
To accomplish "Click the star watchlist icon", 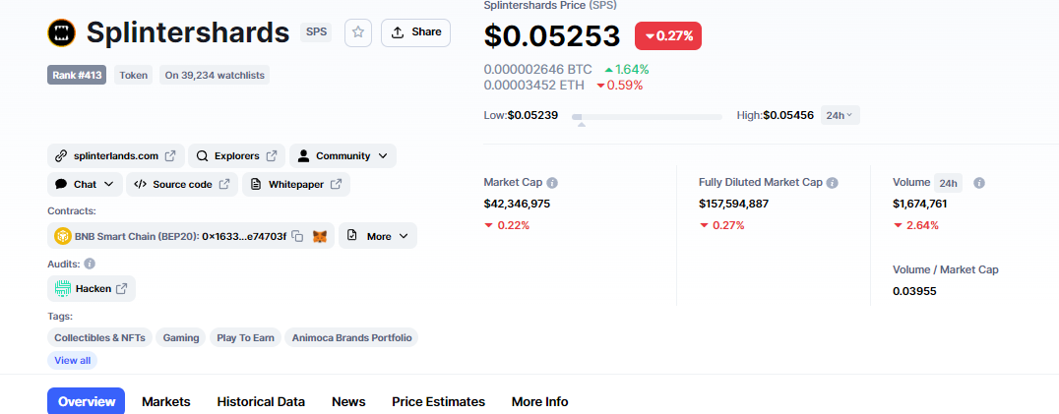I will [x=358, y=32].
